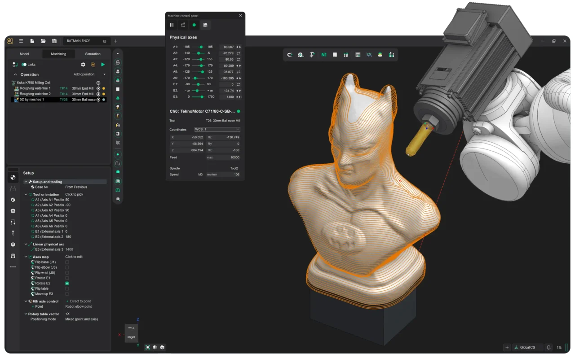Viewport: 575px width, 358px height.
Task: Click the caliper measure icon in viewport toolbar
Action: tap(312, 55)
